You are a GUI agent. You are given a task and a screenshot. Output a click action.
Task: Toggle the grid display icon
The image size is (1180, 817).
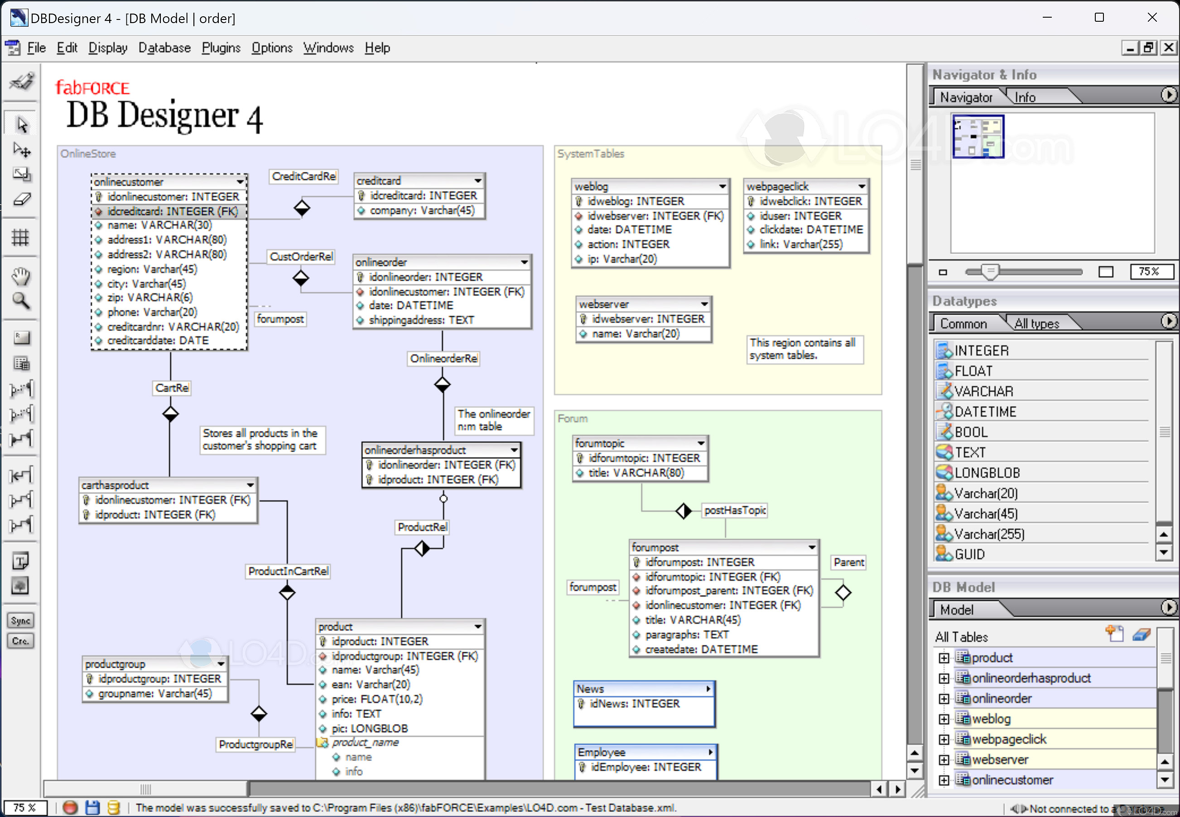20,237
